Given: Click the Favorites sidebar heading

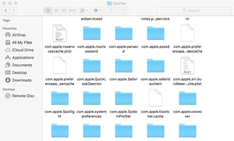Looking at the screenshot, I should 9,29.
